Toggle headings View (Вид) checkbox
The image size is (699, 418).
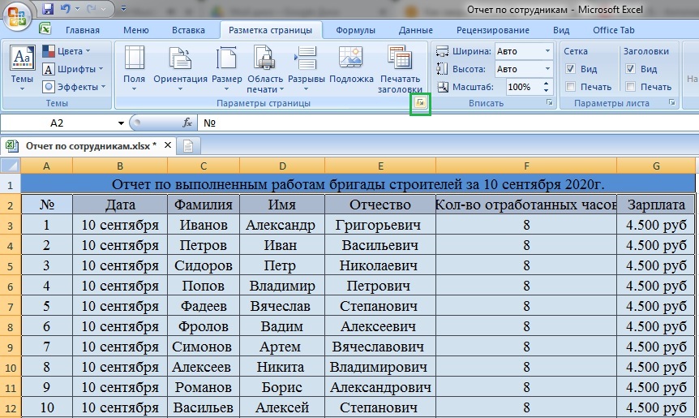pos(630,69)
